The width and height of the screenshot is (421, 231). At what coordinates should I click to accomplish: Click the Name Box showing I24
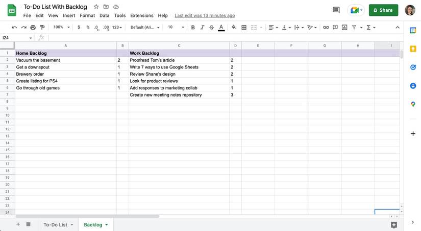(x=17, y=38)
